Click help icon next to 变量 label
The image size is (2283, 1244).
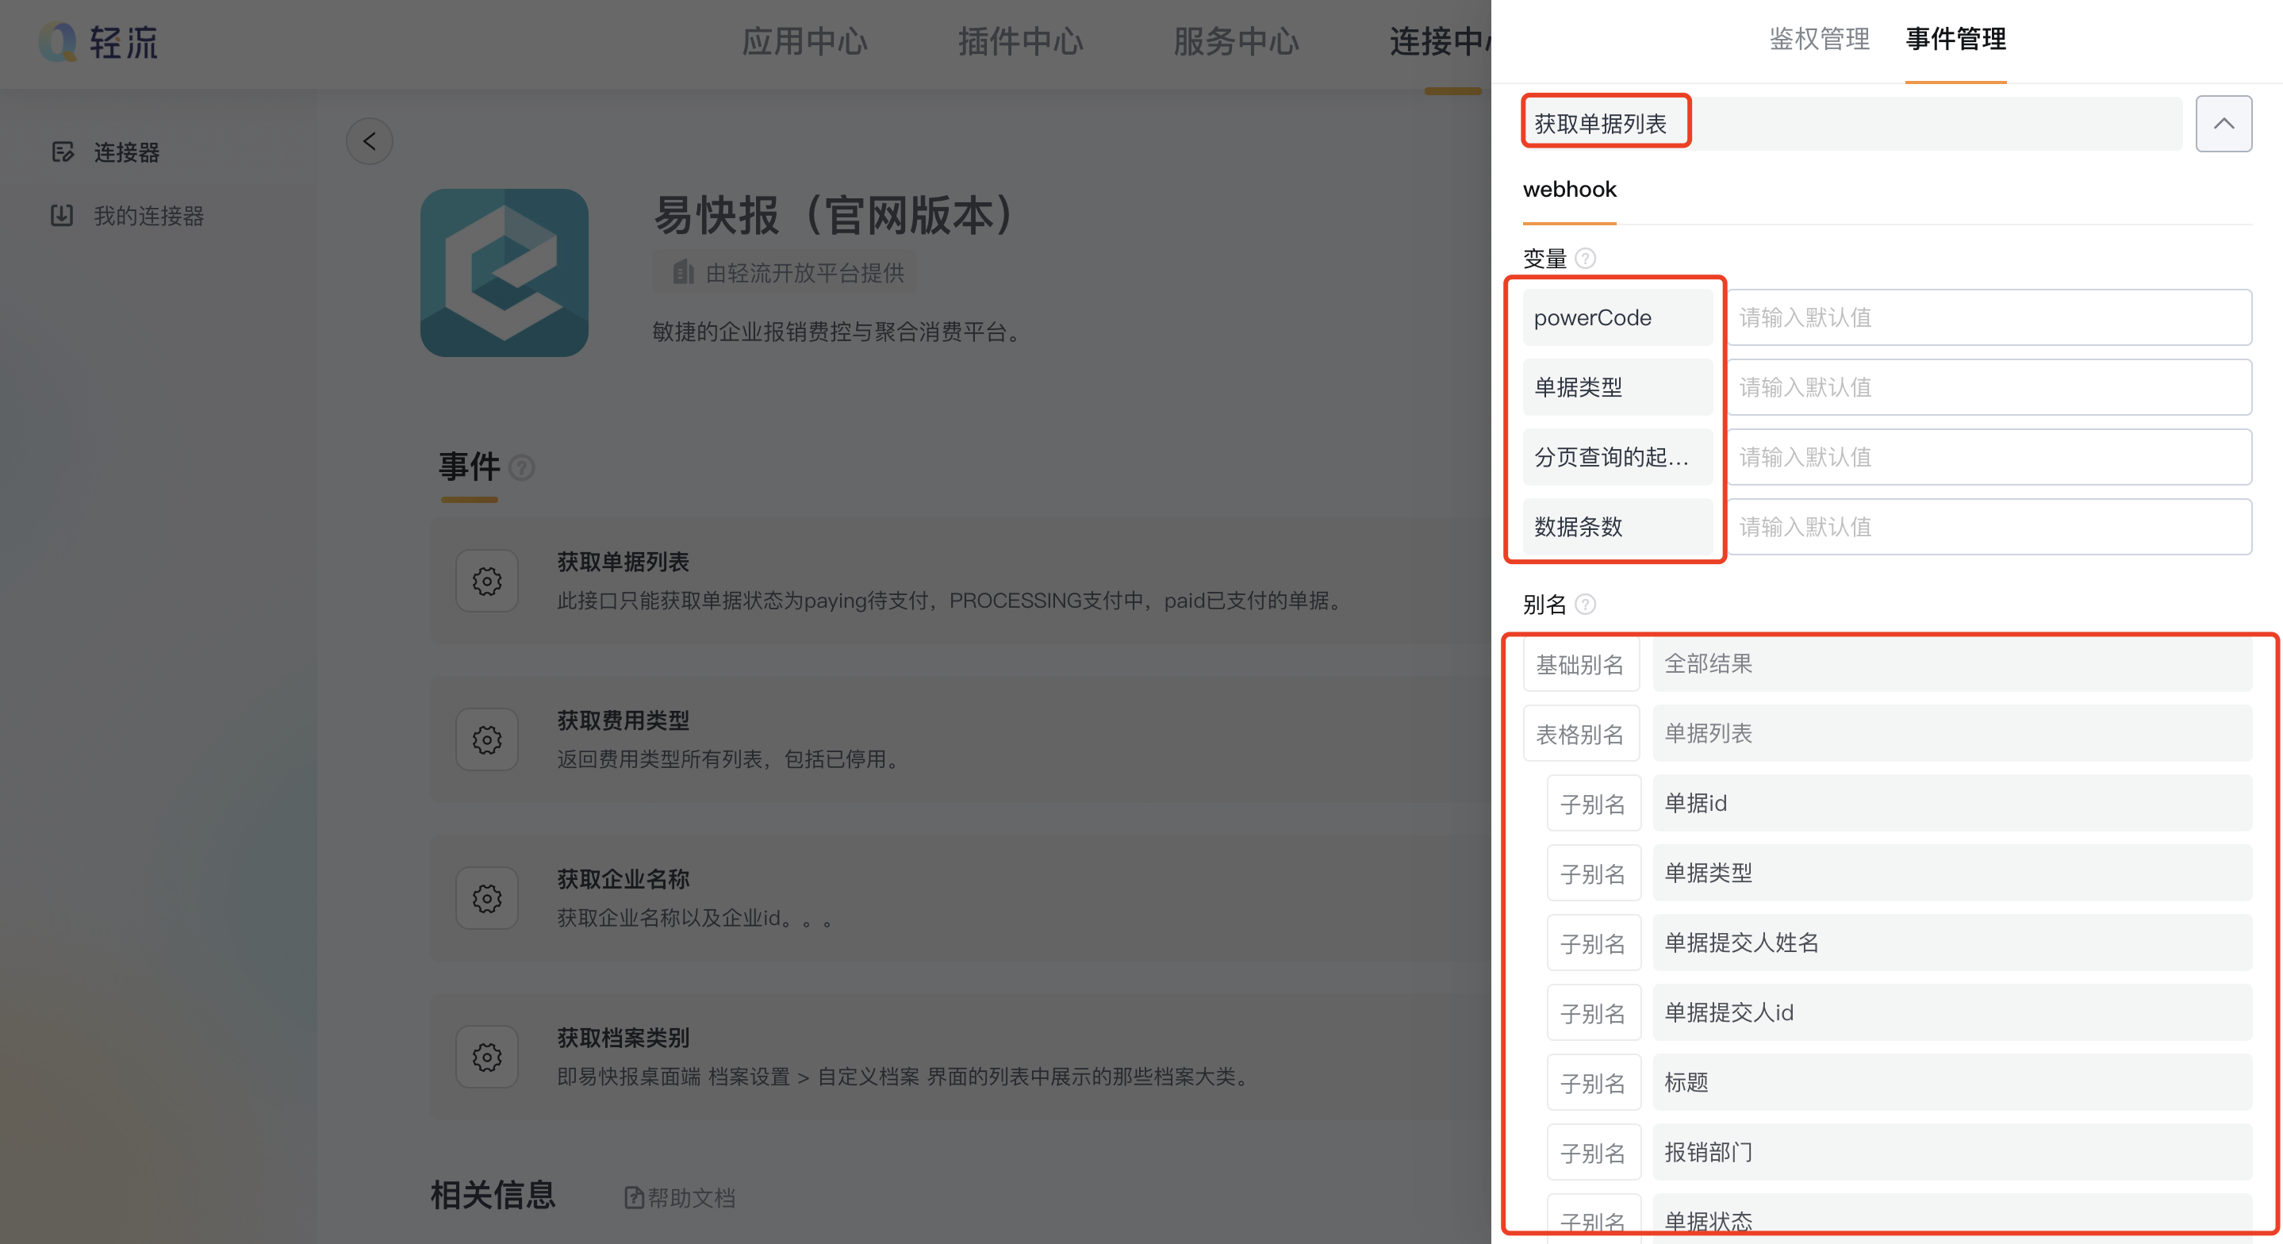1586,258
